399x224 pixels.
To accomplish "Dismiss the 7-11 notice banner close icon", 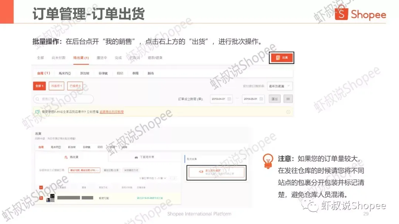I will (288, 112).
